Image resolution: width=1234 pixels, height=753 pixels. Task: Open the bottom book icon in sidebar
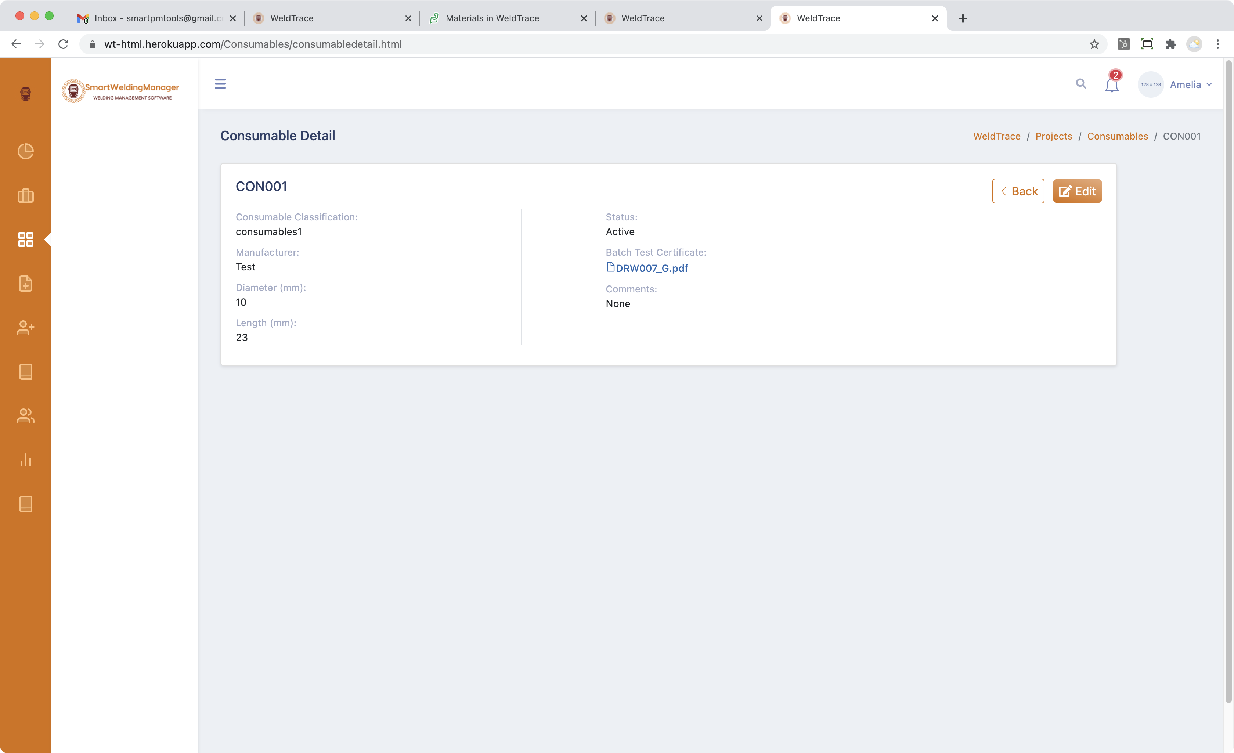[x=26, y=504]
